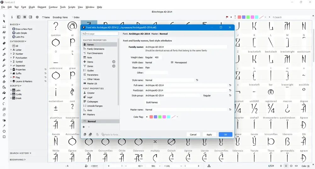Confirm with the OK button
The height and width of the screenshot is (169, 315).
pos(226,134)
